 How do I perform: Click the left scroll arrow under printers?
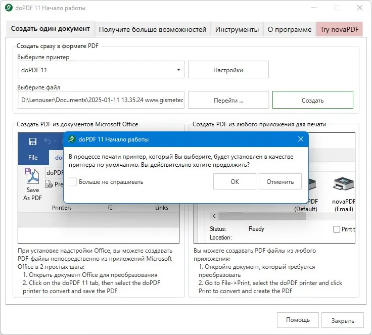point(214,216)
